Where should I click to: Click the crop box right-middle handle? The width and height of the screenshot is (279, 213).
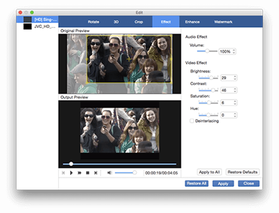point(171,59)
